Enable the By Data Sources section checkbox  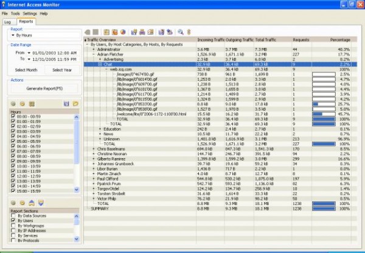[14, 217]
